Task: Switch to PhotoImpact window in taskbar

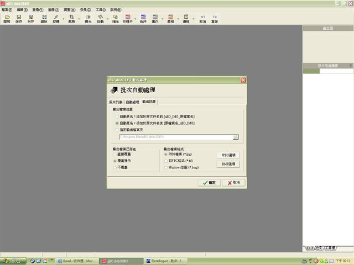Action: [166, 261]
